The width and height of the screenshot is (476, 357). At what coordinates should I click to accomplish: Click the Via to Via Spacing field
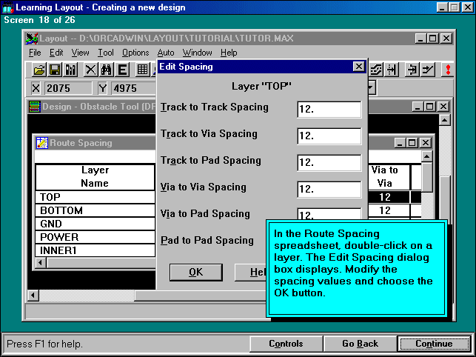tap(329, 190)
